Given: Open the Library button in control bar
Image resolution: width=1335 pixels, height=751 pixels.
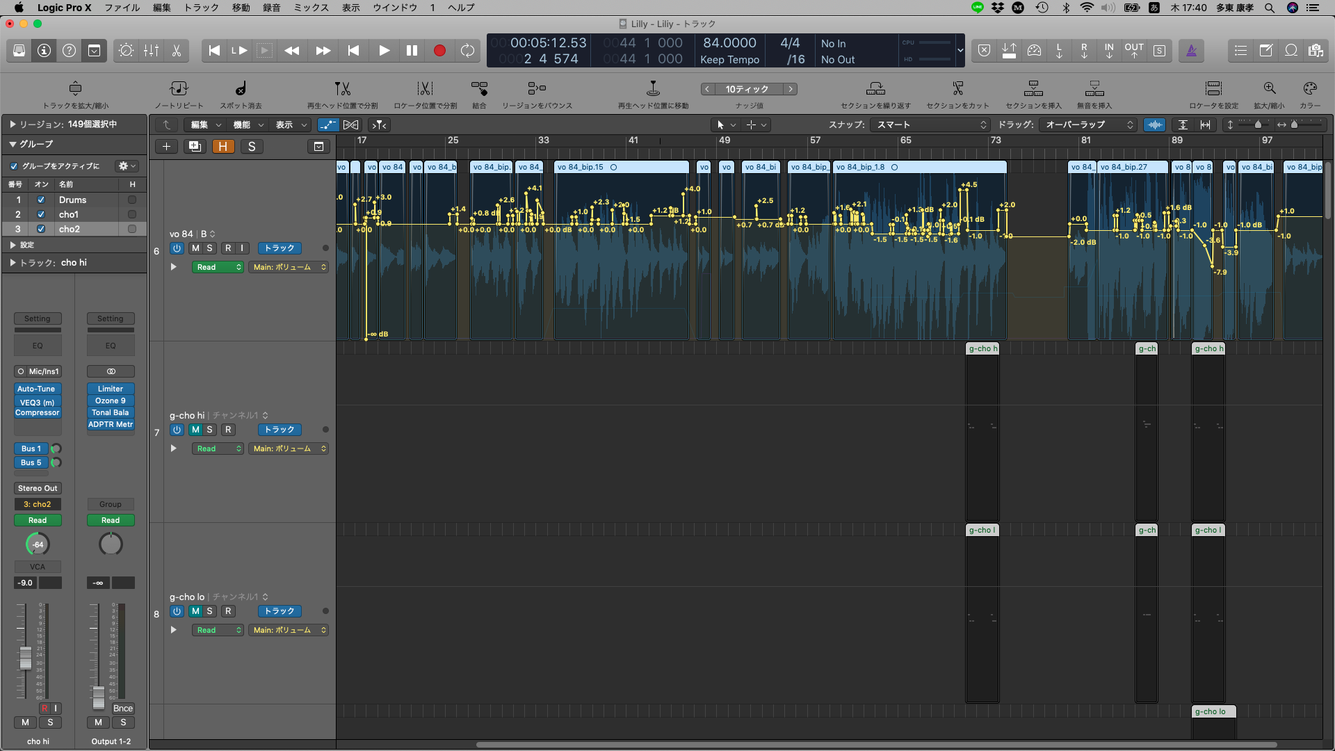Looking at the screenshot, I should [19, 51].
